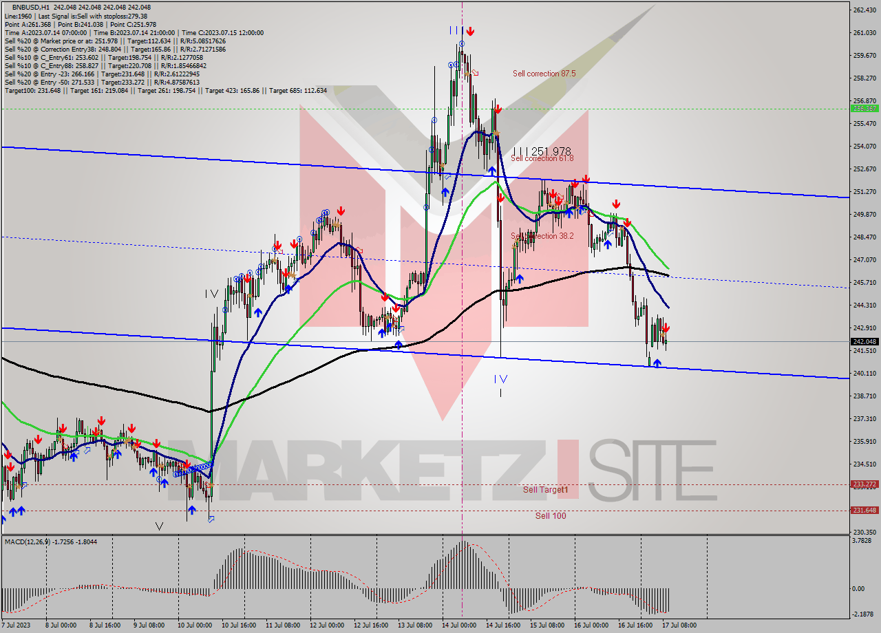Image resolution: width=881 pixels, height=633 pixels.
Task: Click the 247.070 price axis label
Action: (x=864, y=259)
